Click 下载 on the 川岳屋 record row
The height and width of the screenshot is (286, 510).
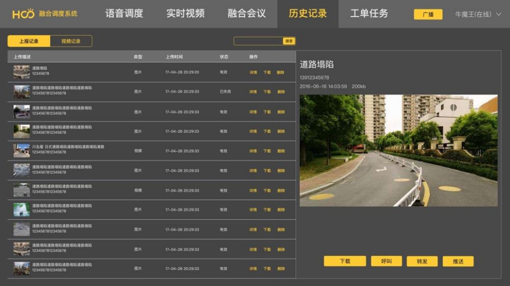pos(267,151)
